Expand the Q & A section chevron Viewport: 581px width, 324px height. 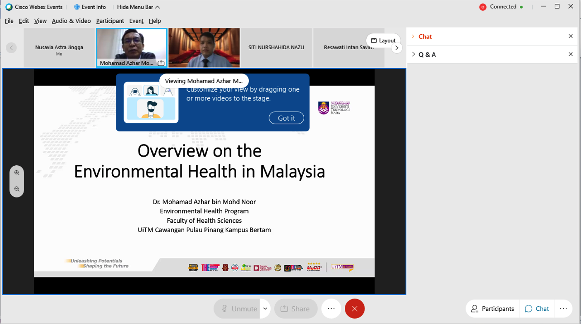click(413, 54)
